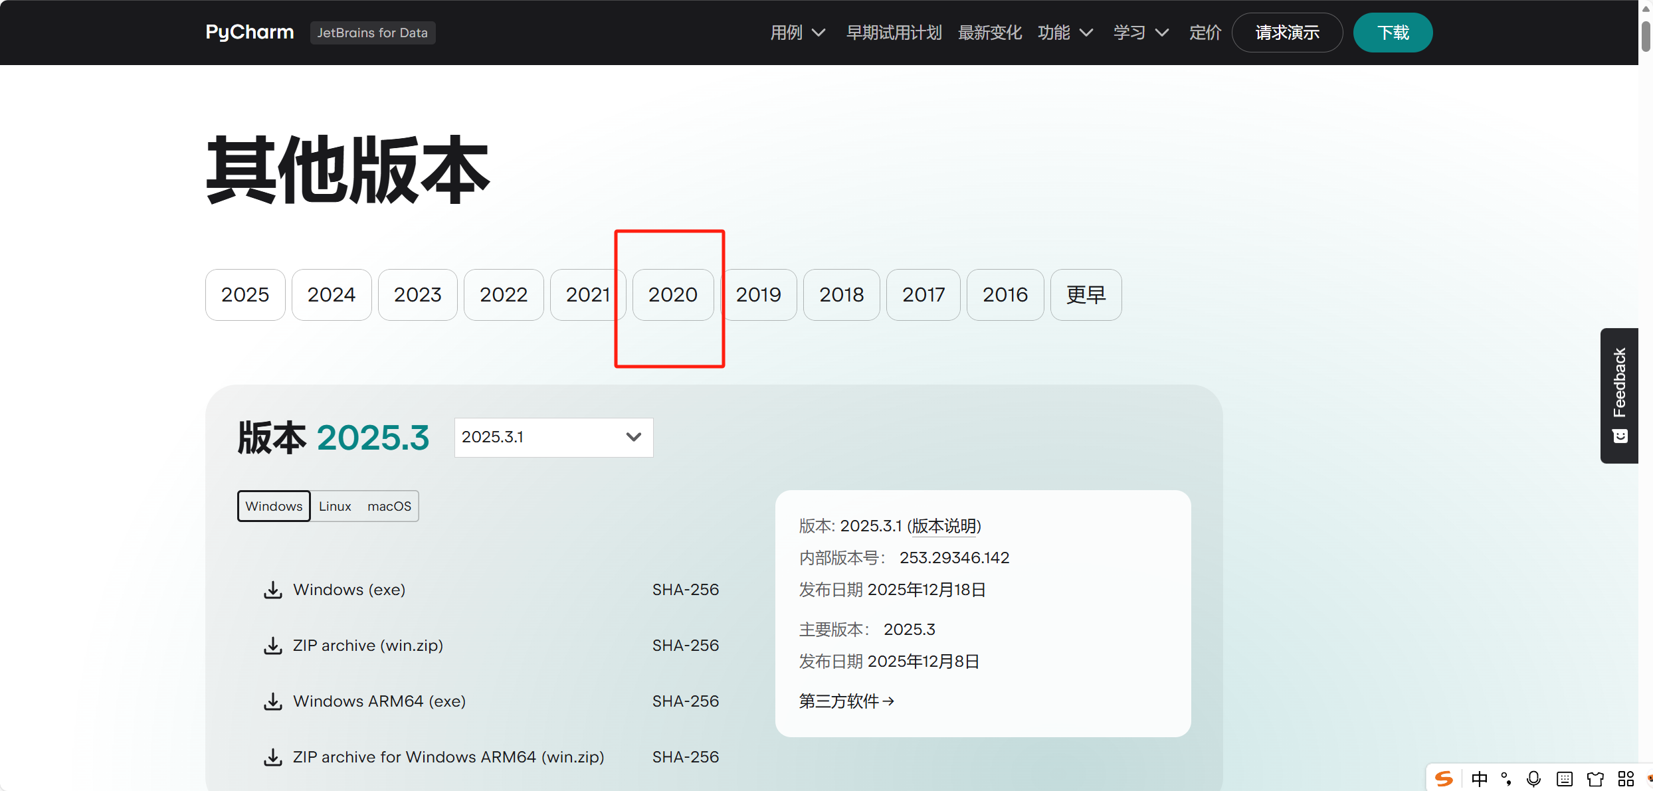The width and height of the screenshot is (1653, 791).
Task: Click the teal 下载 button
Action: click(x=1393, y=32)
